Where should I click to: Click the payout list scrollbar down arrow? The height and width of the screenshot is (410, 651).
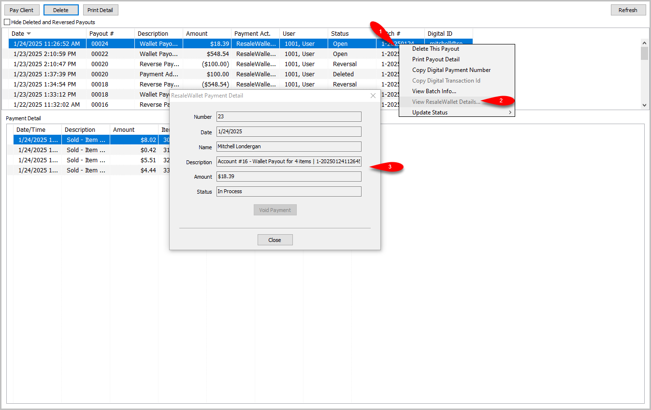[644, 105]
